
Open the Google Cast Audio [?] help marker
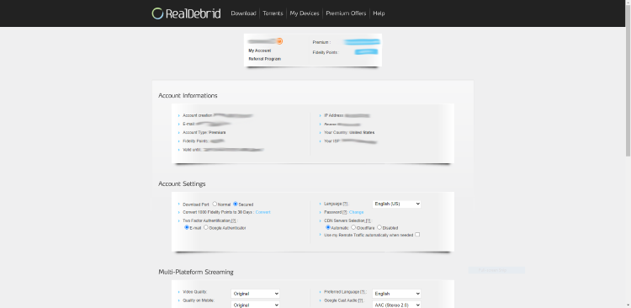361,300
